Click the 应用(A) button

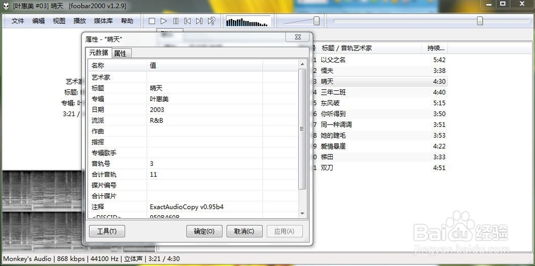pyautogui.click(x=285, y=231)
